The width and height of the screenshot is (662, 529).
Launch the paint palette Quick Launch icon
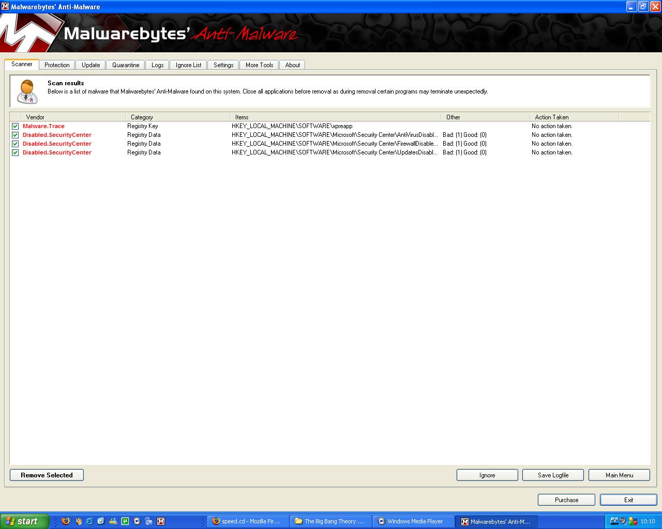pos(79,521)
